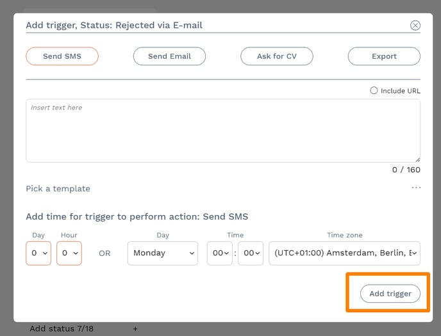Viewport: 441px width, 336px height.
Task: Close the Add trigger dialog
Action: [415, 26]
